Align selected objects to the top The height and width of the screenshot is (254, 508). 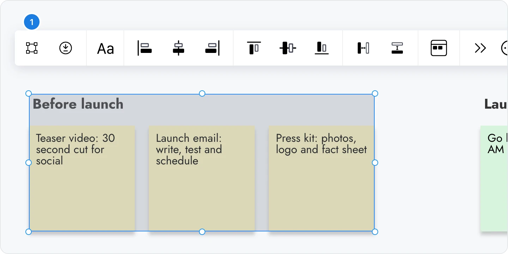point(254,48)
